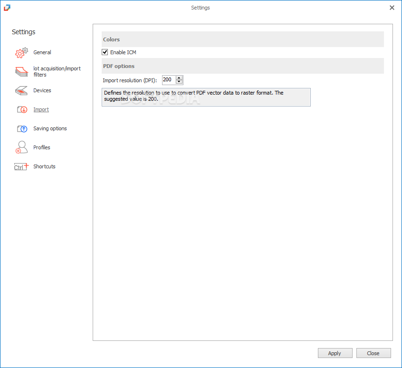Go to Shortcuts settings label
Viewport: 402px width, 368px height.
tap(44, 166)
